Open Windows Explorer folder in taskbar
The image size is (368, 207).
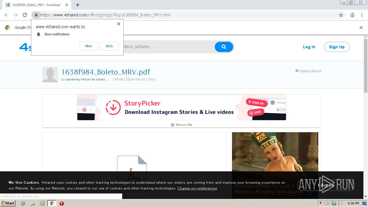coord(32,203)
